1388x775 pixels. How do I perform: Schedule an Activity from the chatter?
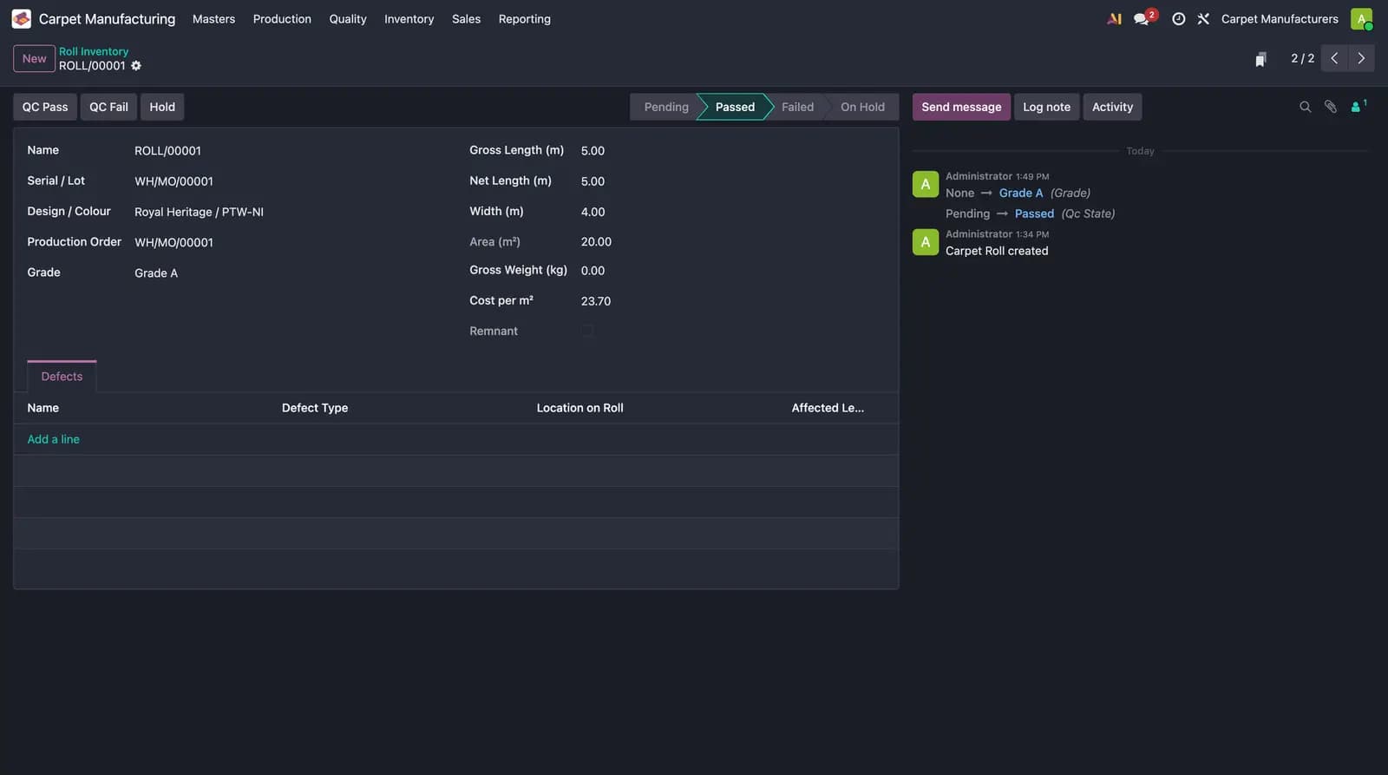point(1112,107)
